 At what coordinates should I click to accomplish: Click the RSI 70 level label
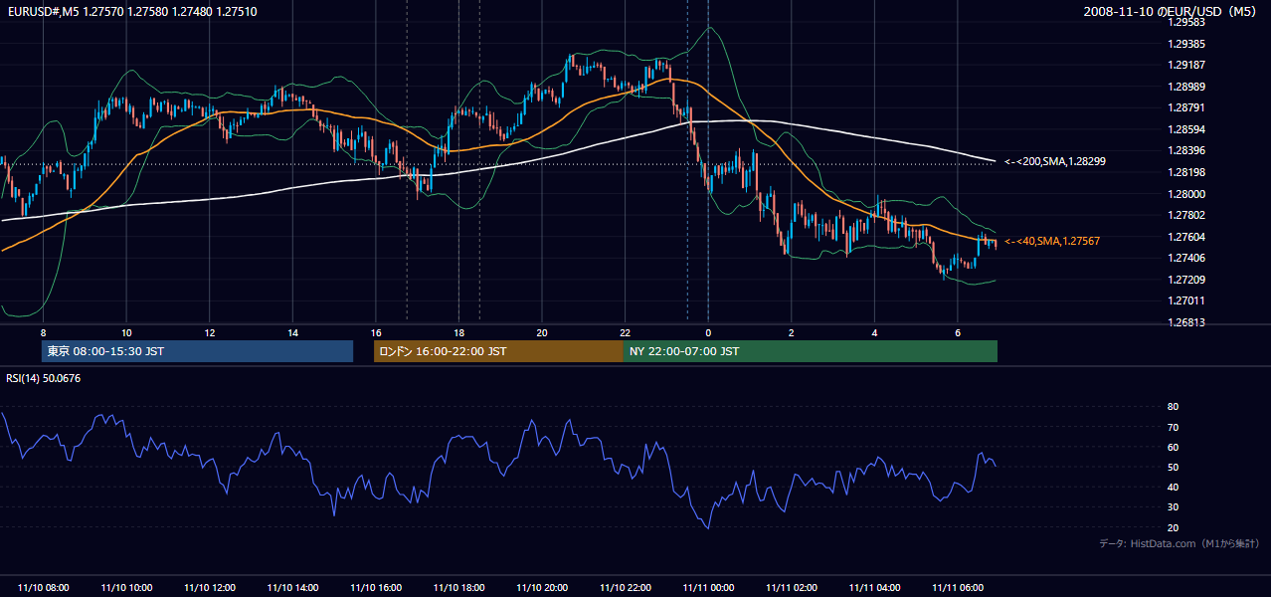point(1173,427)
